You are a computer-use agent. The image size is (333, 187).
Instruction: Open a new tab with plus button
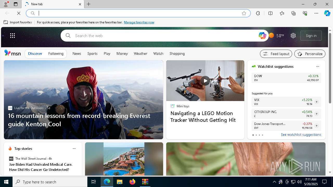point(89,4)
